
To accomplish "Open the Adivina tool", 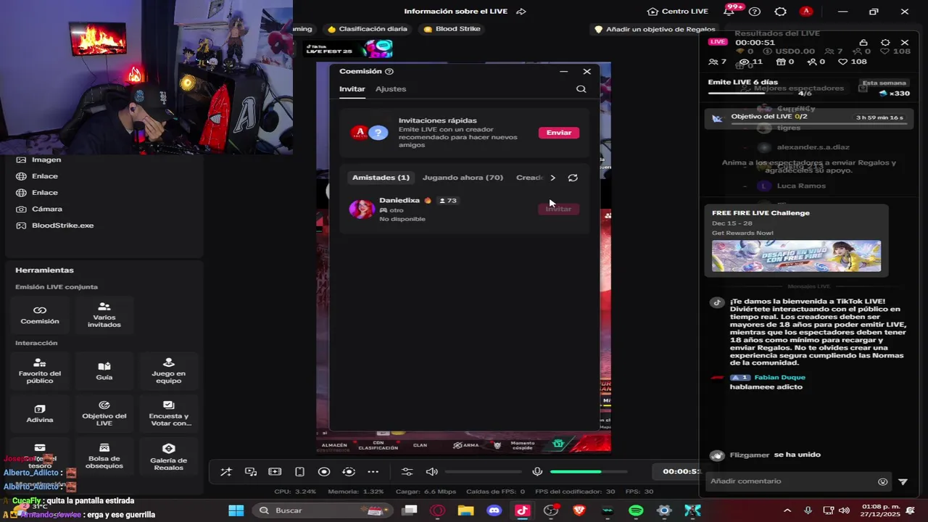I will pyautogui.click(x=40, y=413).
